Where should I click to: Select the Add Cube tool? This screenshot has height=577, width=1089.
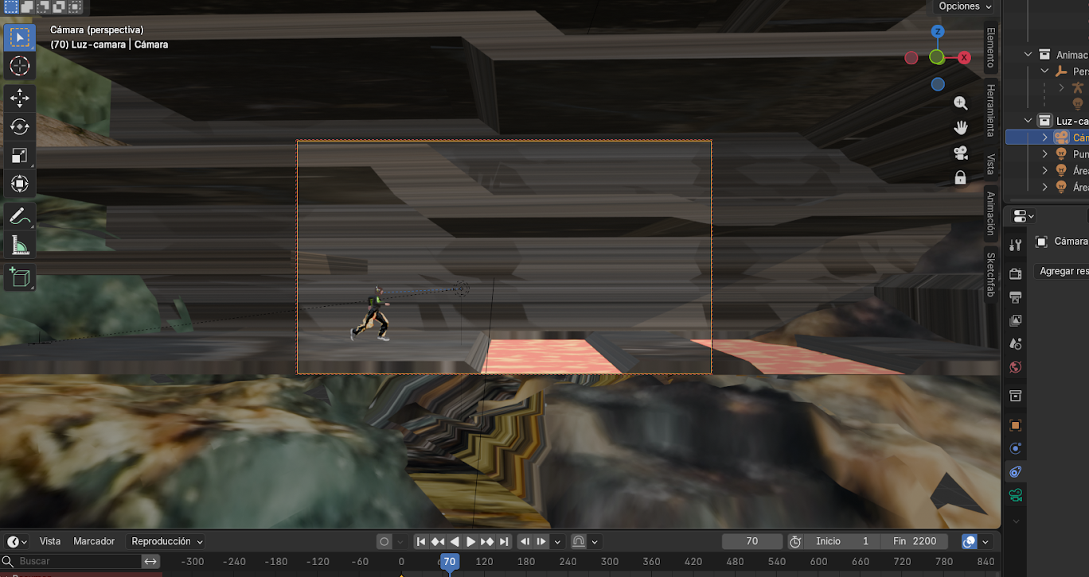coord(20,277)
